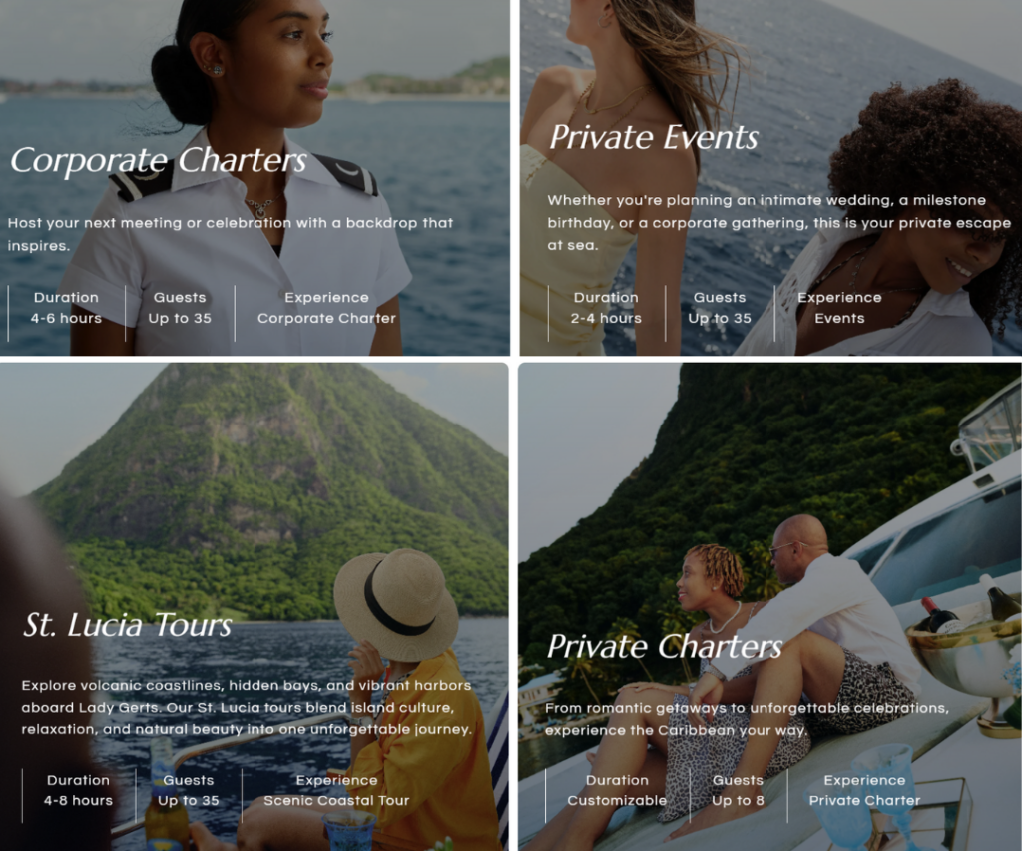
Task: Open the Private Events heading
Action: 653,137
